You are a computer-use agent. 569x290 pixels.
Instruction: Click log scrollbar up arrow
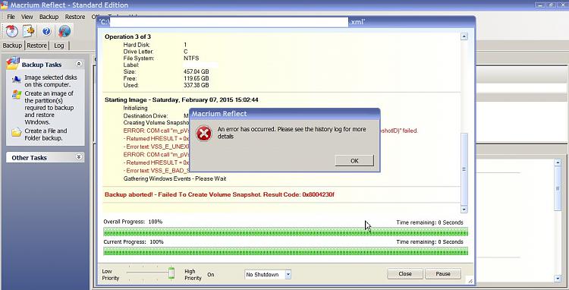(464, 36)
